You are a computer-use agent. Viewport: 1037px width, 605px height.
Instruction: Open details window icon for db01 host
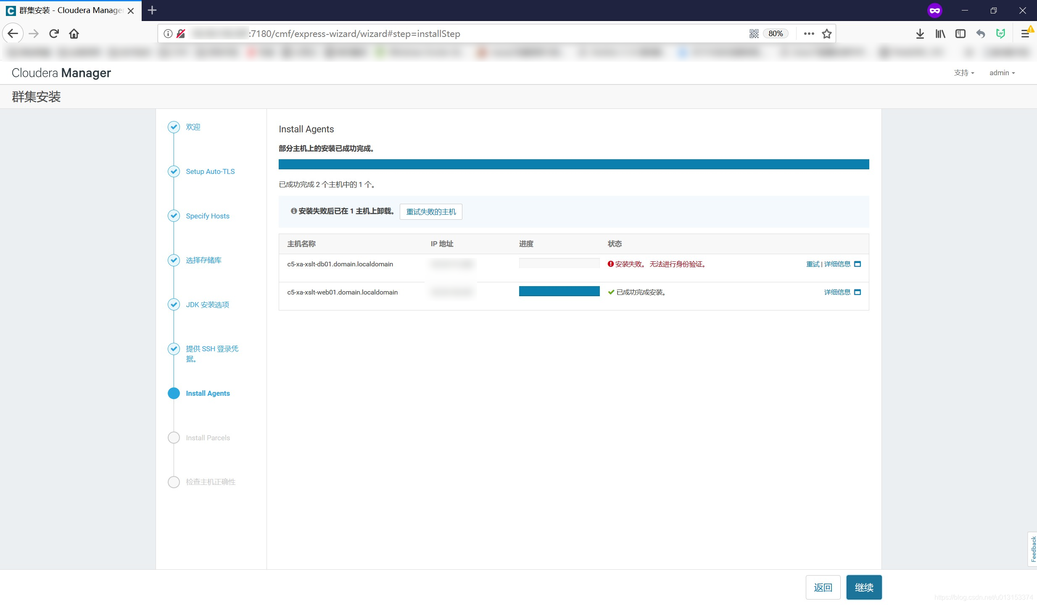858,264
